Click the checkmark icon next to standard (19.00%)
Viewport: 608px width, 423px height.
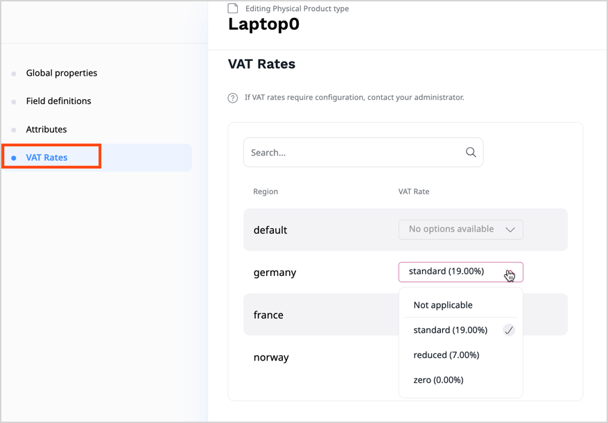pos(508,330)
